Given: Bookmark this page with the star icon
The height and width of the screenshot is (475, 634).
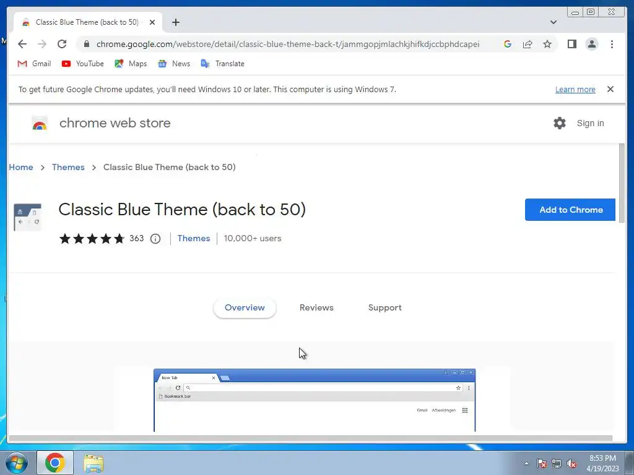Looking at the screenshot, I should pos(547,44).
